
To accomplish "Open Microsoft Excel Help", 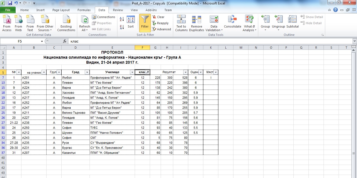I will tap(336, 10).
